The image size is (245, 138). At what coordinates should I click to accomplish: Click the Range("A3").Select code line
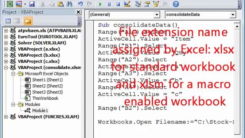132,74
